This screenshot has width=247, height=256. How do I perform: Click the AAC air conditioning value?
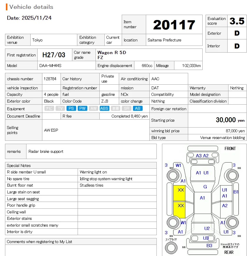(155, 79)
